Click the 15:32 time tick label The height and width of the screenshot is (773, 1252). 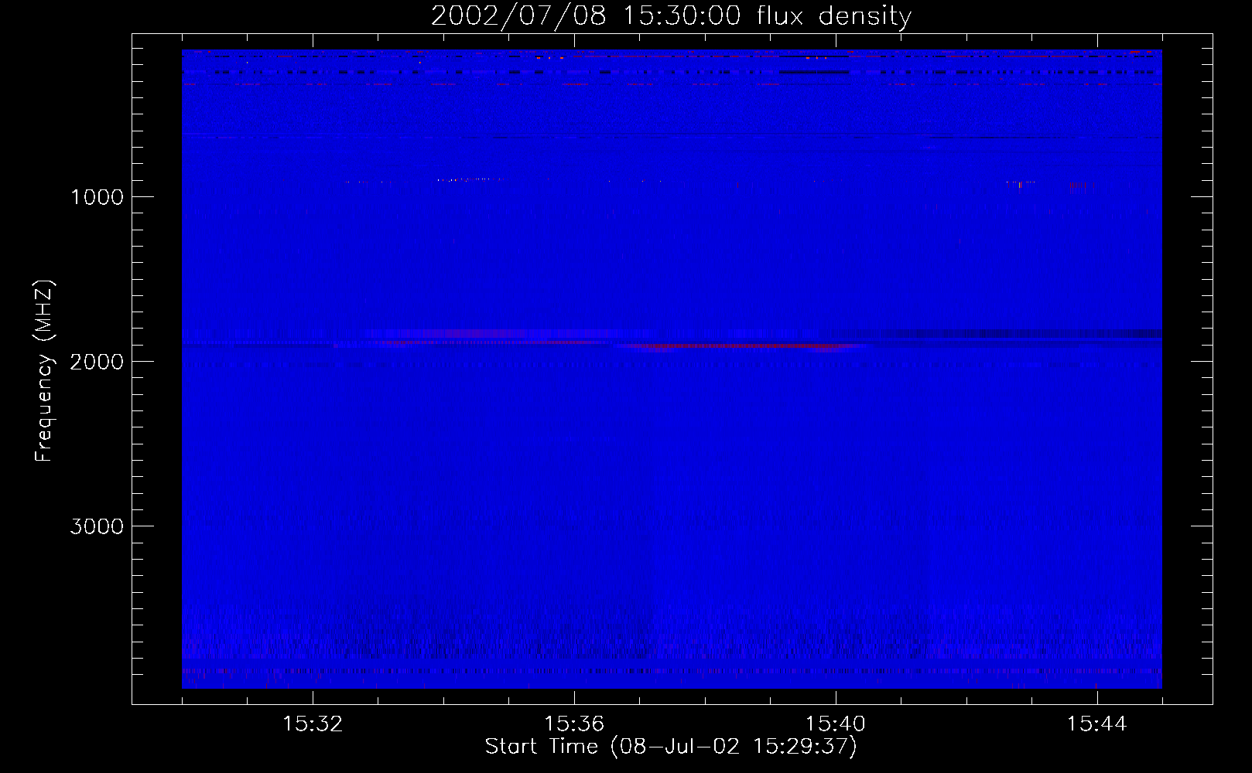313,724
